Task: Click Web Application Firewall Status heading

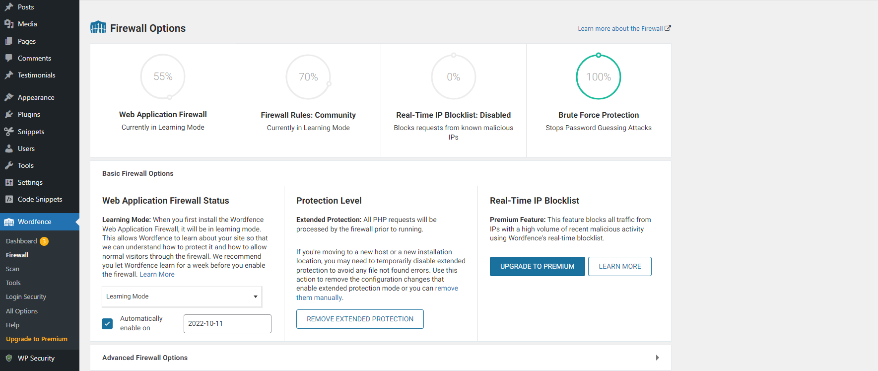Action: click(x=166, y=201)
